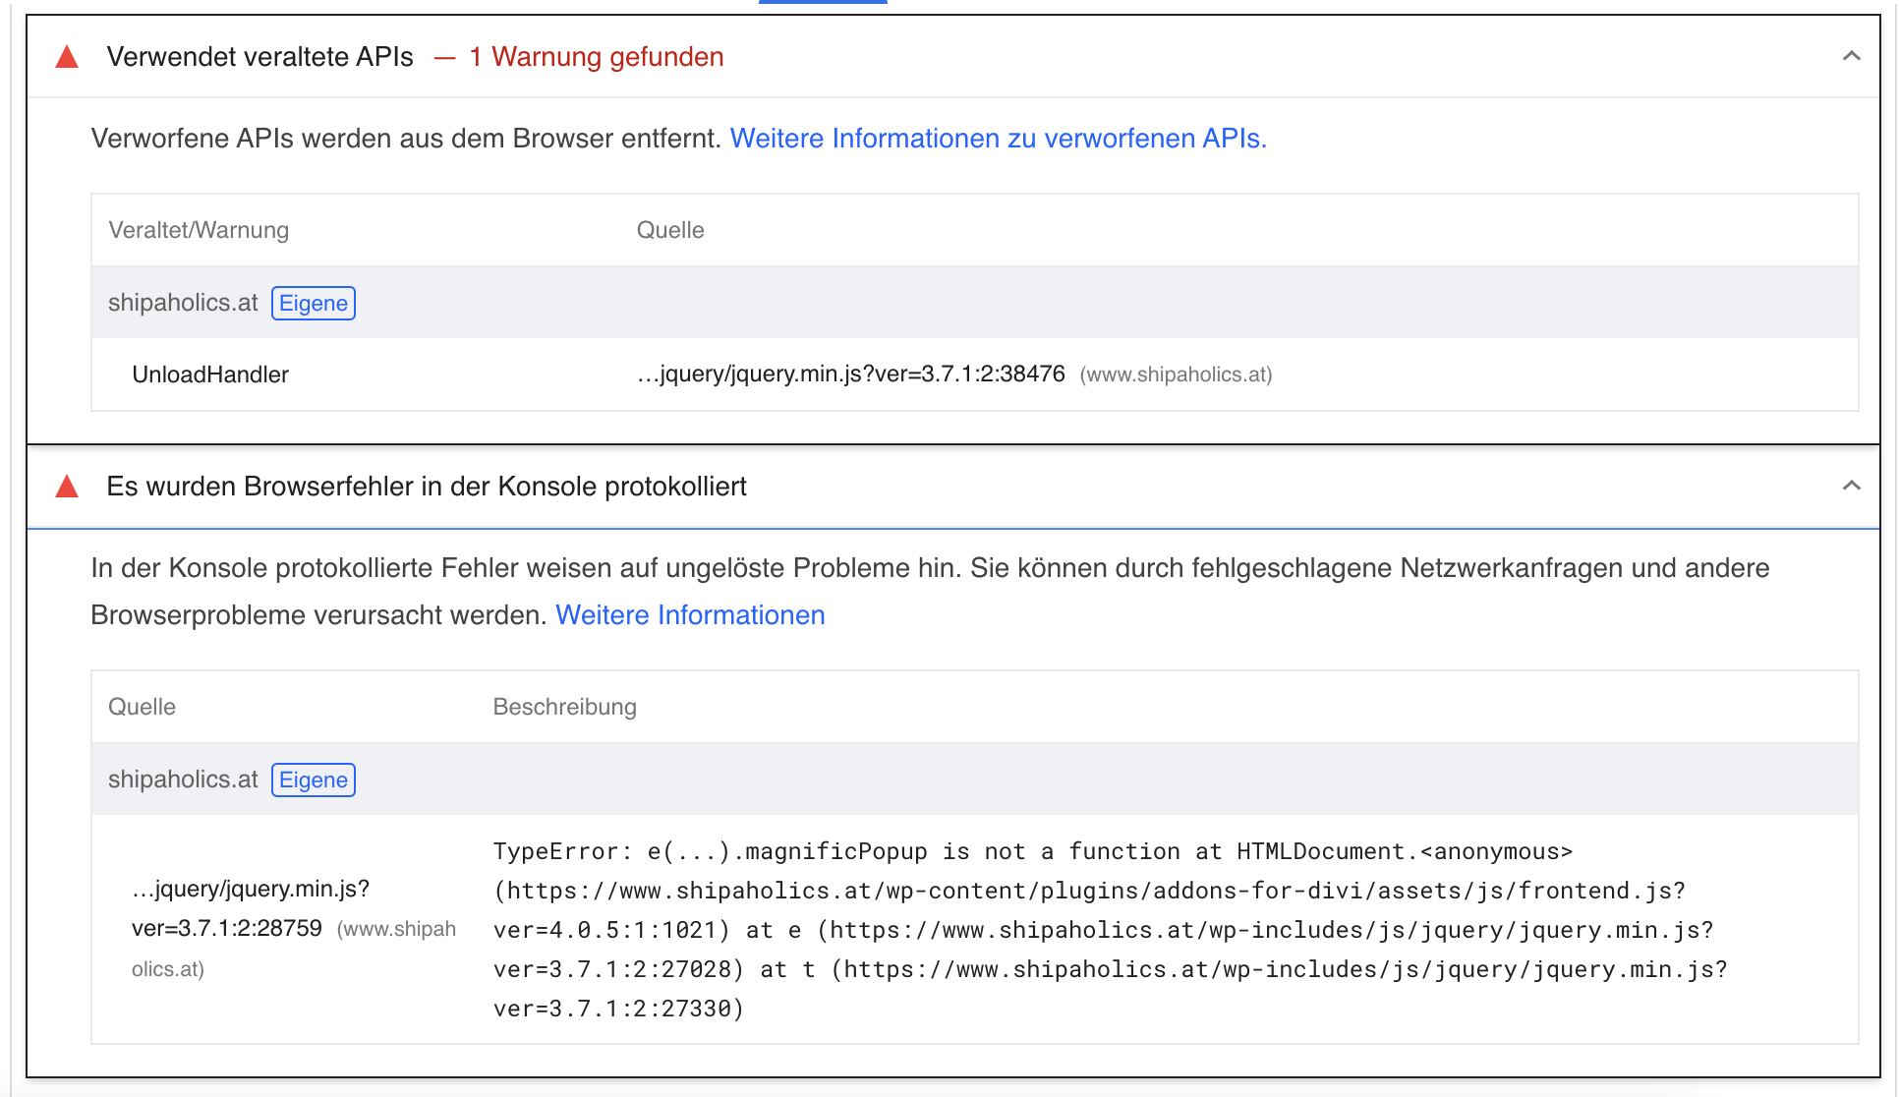Open 'Weitere Informationen zu verworfenen APIs' link

998,139
